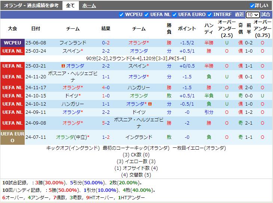Click UEFA NL label for 25-03-24 match

(x=12, y=51)
